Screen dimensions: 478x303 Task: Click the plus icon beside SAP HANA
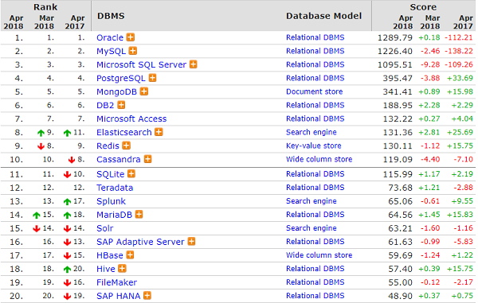point(147,295)
